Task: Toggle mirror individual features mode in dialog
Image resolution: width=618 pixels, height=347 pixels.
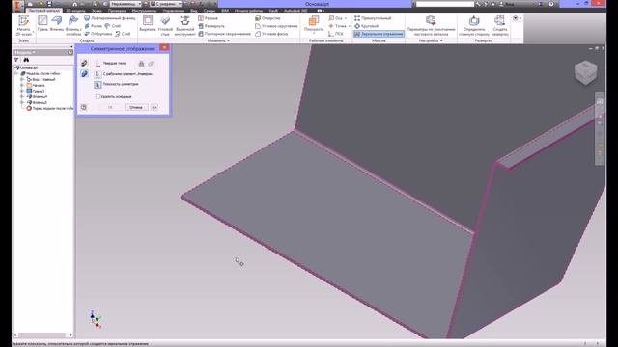Action: coord(84,63)
